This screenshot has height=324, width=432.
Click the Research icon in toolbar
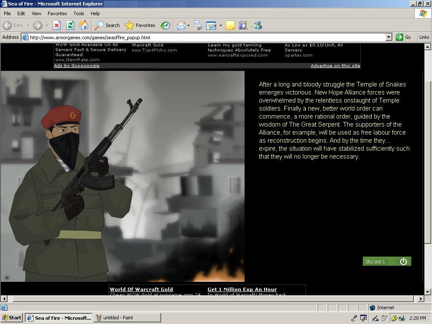(243, 25)
